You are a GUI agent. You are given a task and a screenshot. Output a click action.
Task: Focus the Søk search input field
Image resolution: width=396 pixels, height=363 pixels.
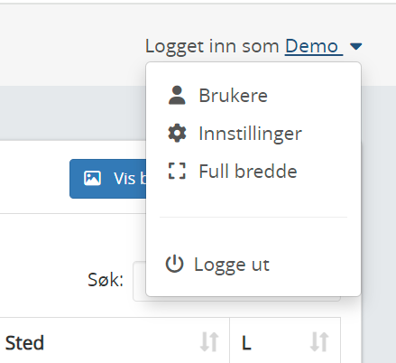[x=236, y=281]
